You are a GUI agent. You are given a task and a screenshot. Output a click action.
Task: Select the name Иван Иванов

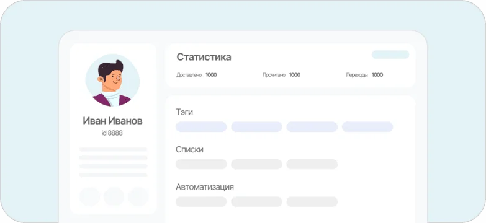pyautogui.click(x=112, y=121)
